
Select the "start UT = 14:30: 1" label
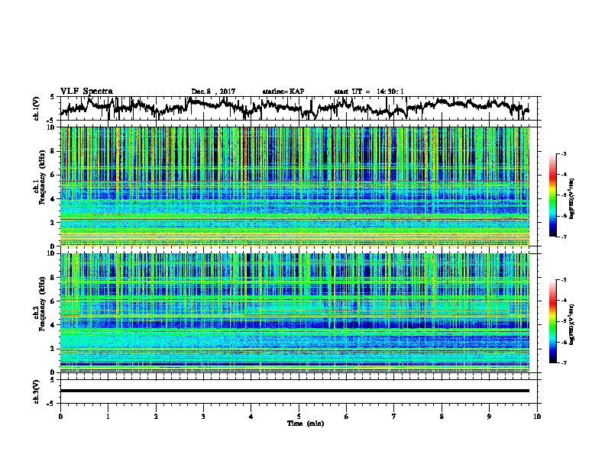[x=369, y=92]
